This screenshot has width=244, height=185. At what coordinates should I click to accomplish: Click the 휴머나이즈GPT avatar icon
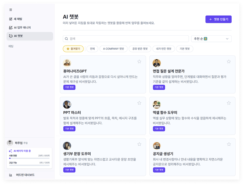pos(67,63)
